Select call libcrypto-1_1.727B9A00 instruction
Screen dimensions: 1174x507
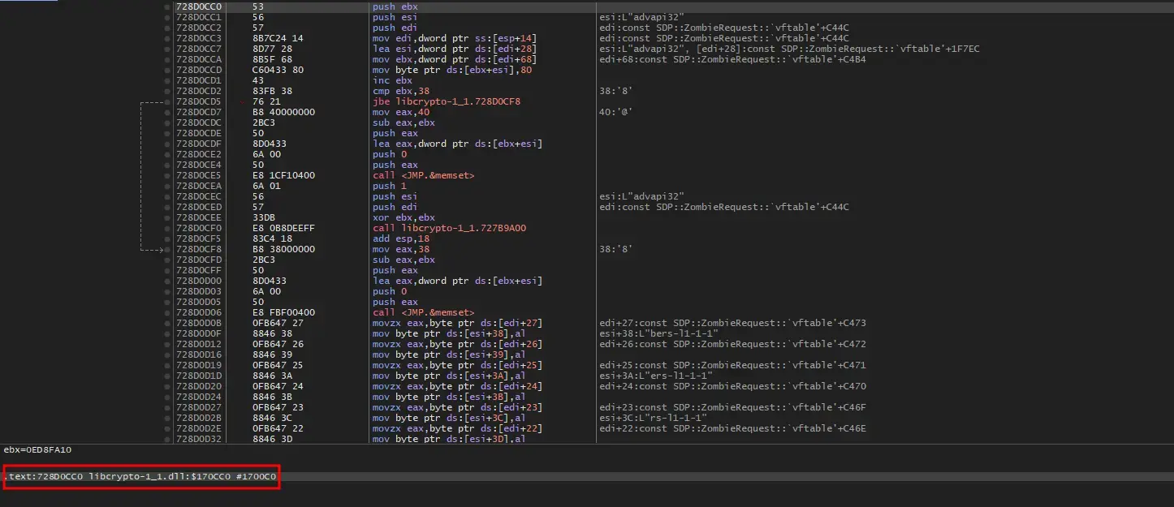click(449, 228)
